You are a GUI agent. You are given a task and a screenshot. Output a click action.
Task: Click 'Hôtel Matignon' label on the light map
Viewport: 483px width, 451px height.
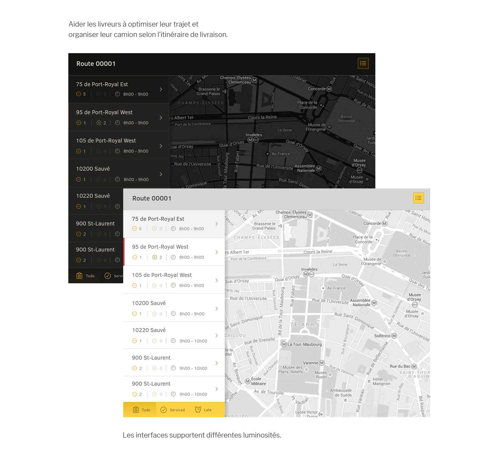click(381, 381)
